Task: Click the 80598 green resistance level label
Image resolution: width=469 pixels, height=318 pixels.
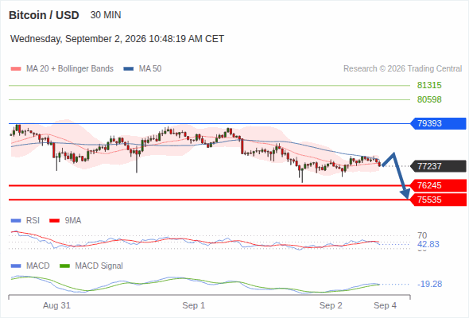Action: click(x=429, y=99)
